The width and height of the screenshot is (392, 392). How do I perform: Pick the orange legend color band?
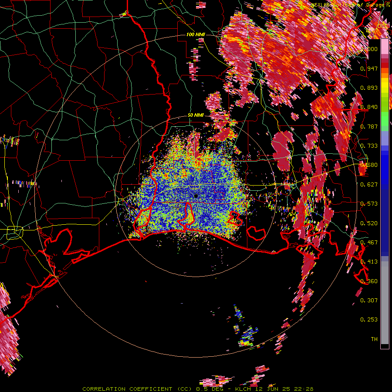coord(385,75)
